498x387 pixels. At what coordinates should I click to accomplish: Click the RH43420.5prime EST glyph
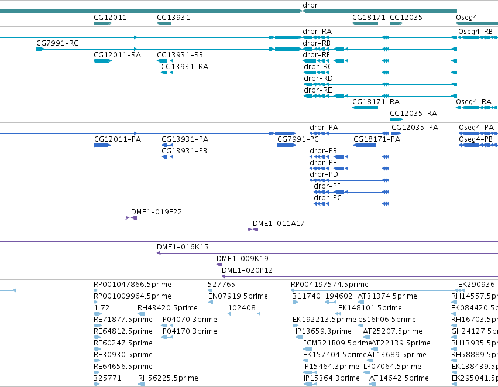(141, 314)
